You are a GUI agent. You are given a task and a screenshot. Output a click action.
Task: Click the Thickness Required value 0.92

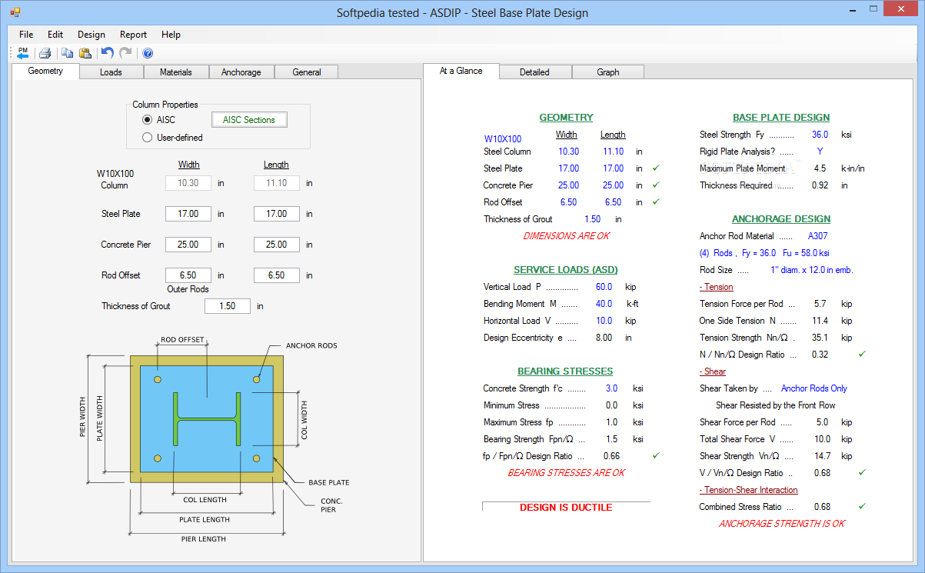click(820, 185)
